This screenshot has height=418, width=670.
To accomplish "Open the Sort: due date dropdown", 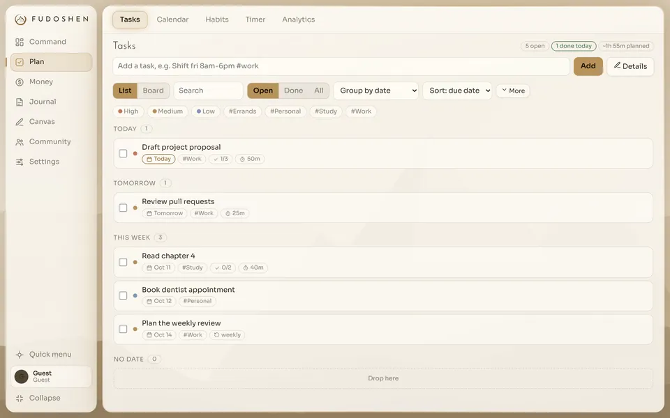I will pyautogui.click(x=457, y=91).
